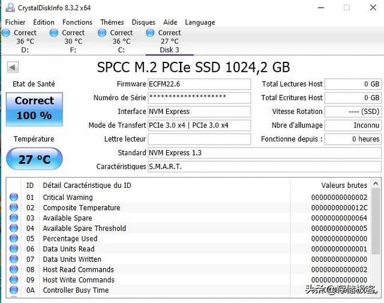Click the SPCC M.2 PCIe SSD model title

[193, 67]
